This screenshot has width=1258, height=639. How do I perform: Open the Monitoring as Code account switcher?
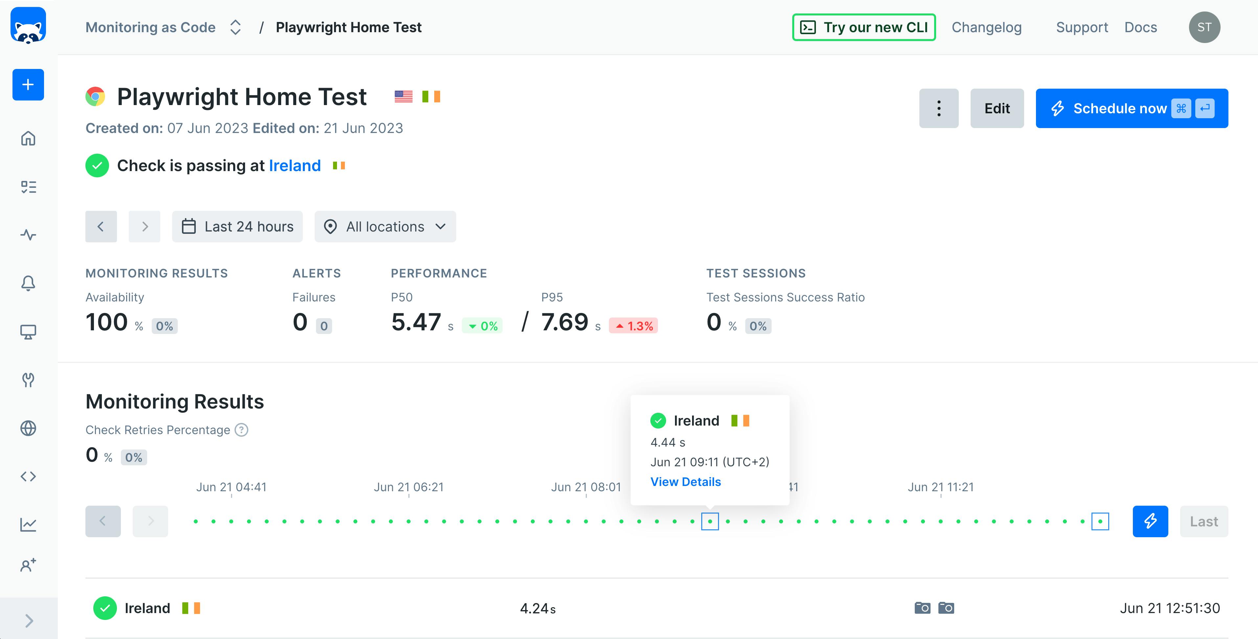coord(235,27)
